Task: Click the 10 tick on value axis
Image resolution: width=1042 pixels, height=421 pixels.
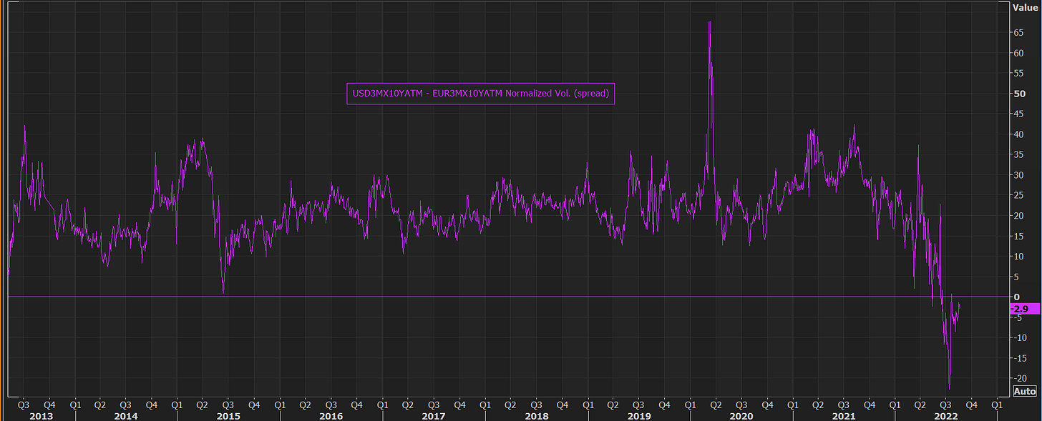Action: [1017, 256]
